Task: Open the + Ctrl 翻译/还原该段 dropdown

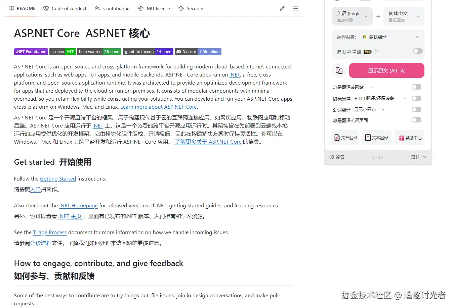Action: pyautogui.click(x=380, y=98)
